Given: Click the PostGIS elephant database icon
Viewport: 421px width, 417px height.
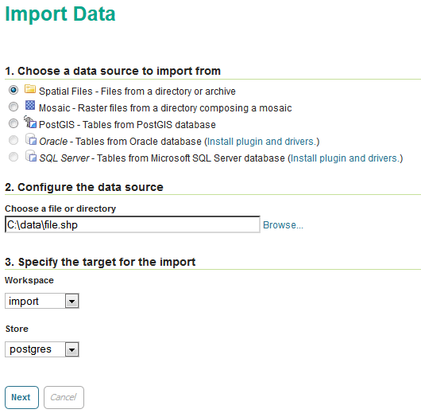Looking at the screenshot, I should [30, 122].
